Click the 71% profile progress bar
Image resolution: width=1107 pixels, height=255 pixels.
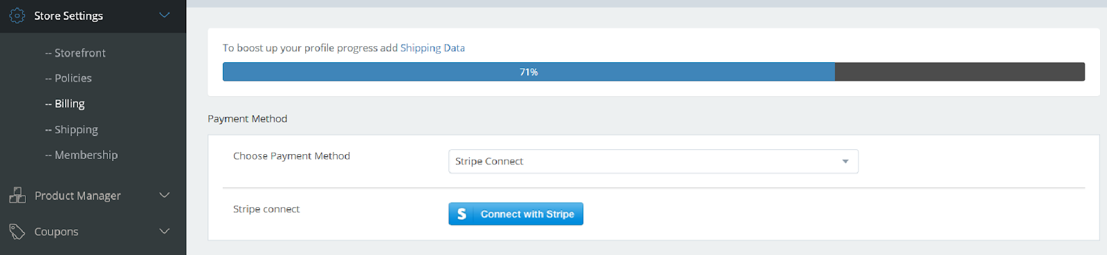pyautogui.click(x=653, y=72)
